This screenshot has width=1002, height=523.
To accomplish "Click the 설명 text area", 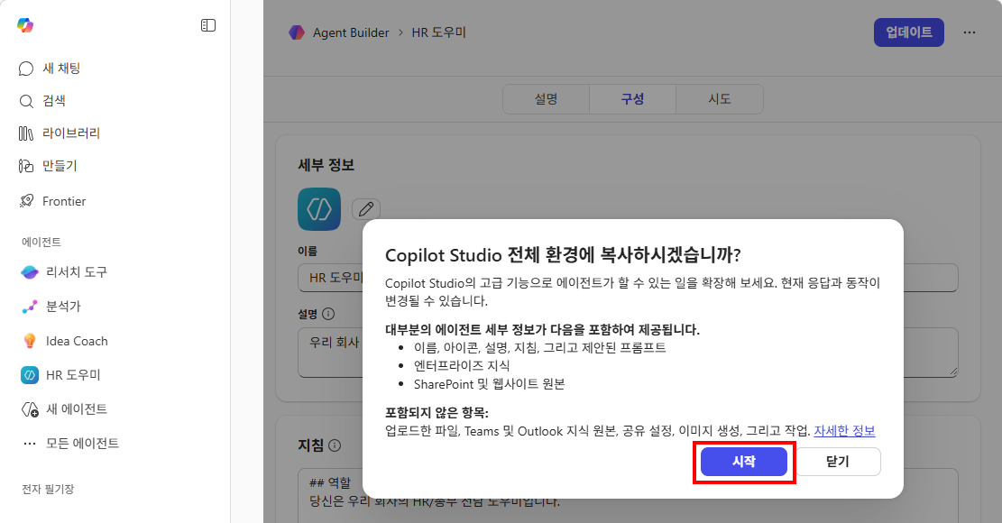I will pos(629,353).
